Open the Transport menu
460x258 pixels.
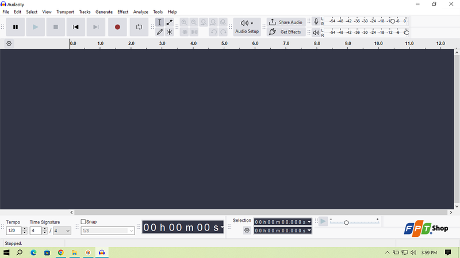tap(65, 12)
